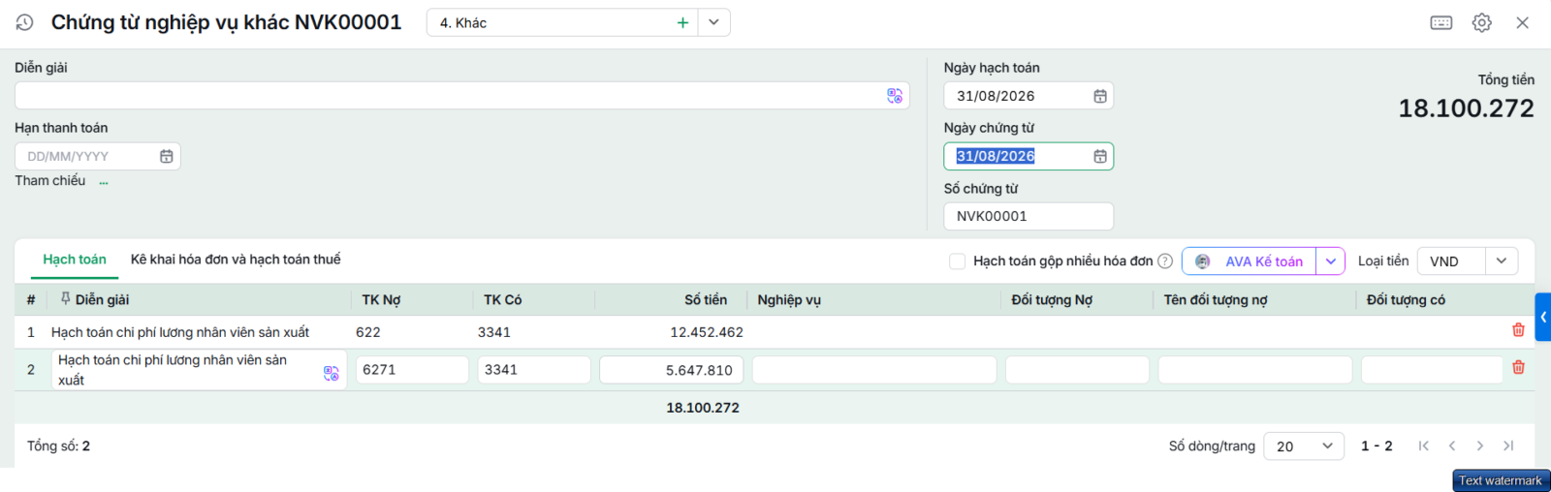Image resolution: width=1551 pixels, height=492 pixels.
Task: Click the Số chứng từ field NVK00001
Action: coord(1029,216)
